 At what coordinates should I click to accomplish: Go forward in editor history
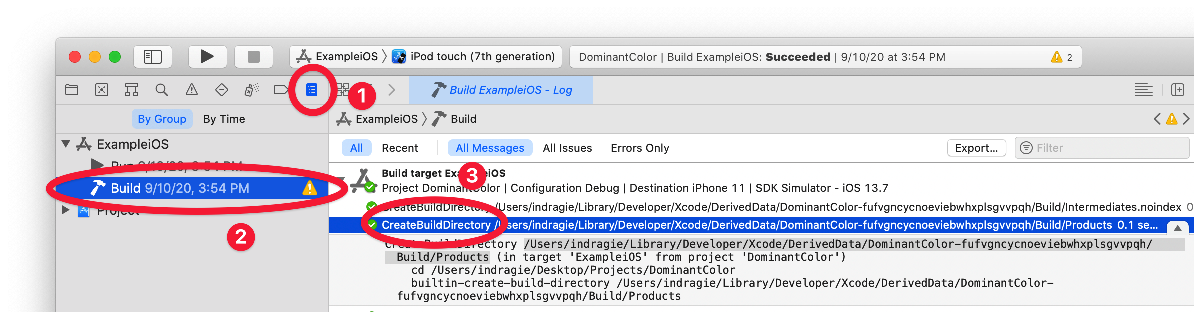(x=392, y=90)
